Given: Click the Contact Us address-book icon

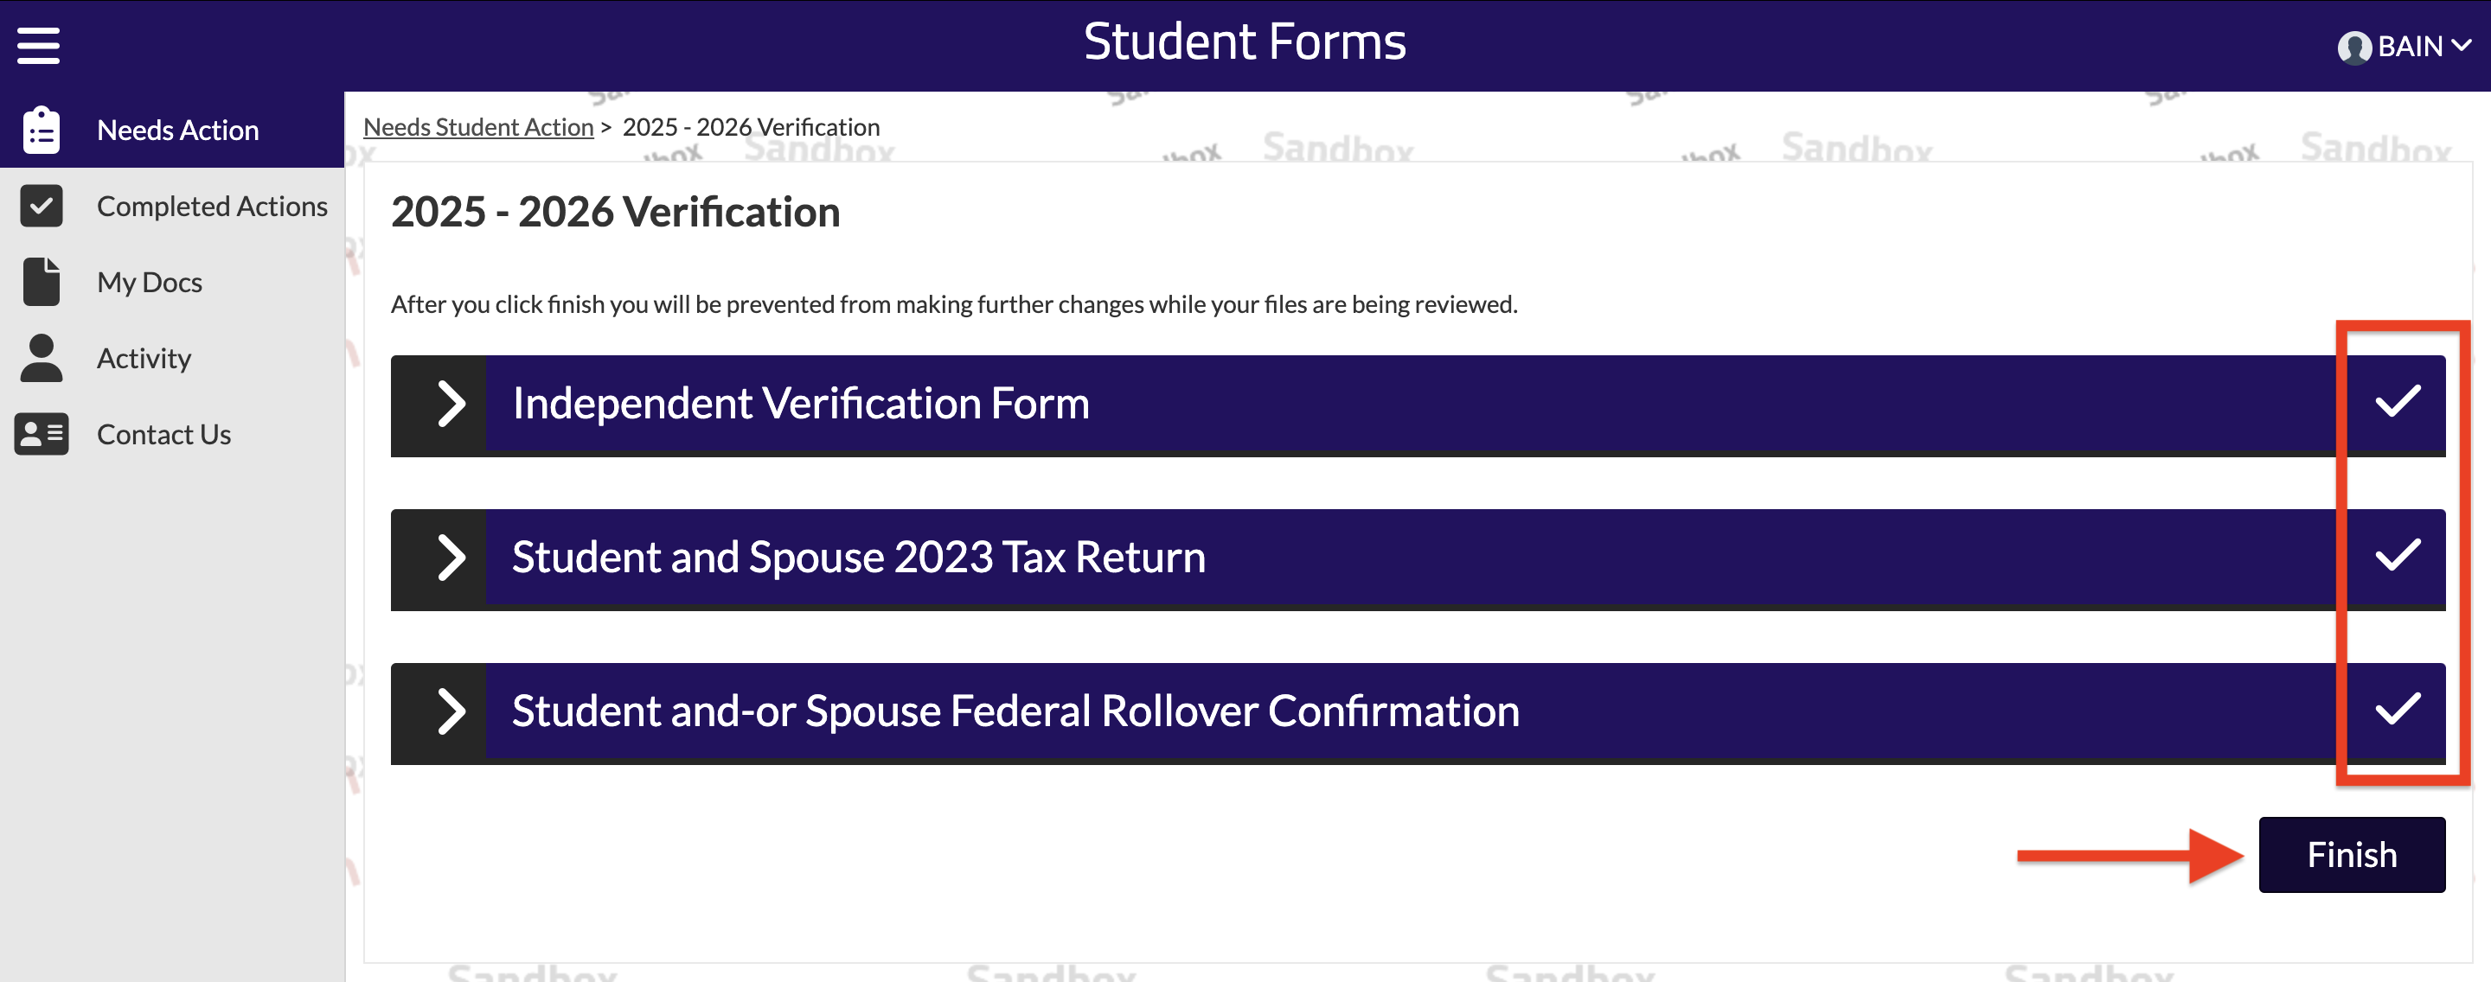Looking at the screenshot, I should click(41, 434).
